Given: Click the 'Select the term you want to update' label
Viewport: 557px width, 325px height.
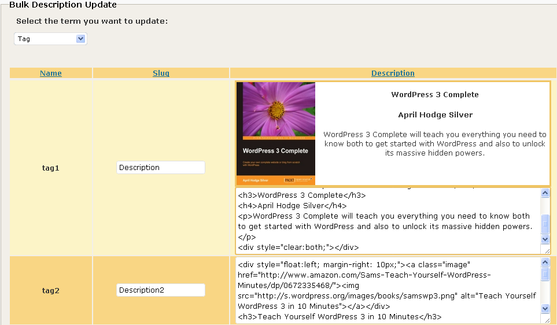Looking at the screenshot, I should point(92,21).
